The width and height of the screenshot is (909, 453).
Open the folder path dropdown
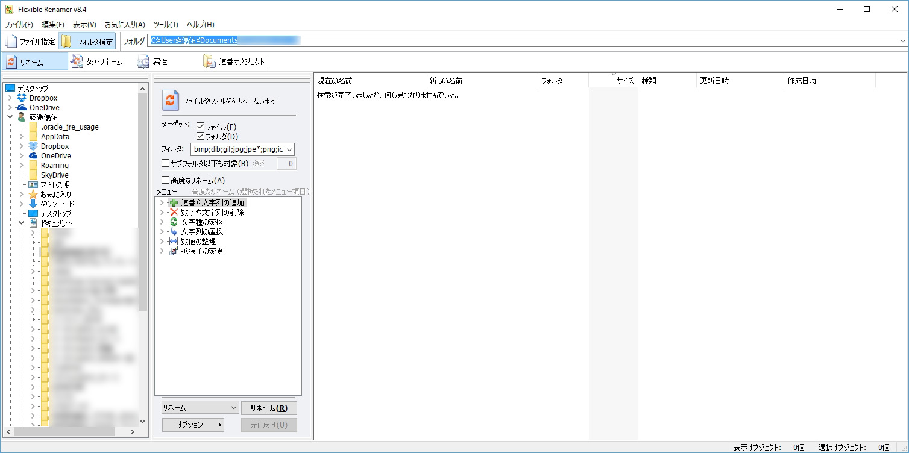click(x=902, y=41)
